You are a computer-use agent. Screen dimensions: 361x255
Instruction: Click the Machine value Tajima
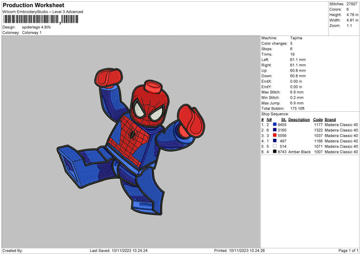296,37
